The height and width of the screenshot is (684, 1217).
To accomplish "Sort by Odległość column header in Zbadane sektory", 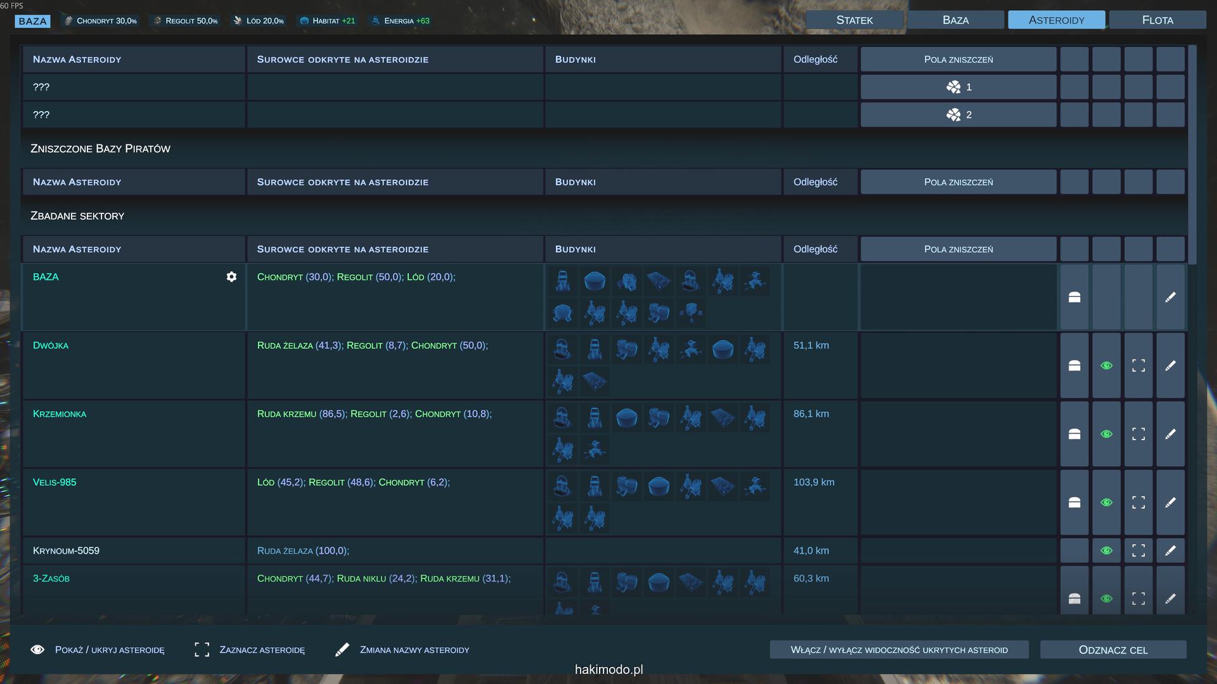I will [815, 249].
